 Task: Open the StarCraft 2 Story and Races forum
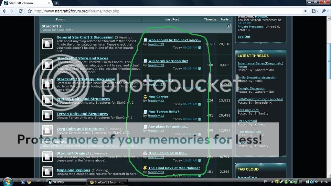click(82, 58)
